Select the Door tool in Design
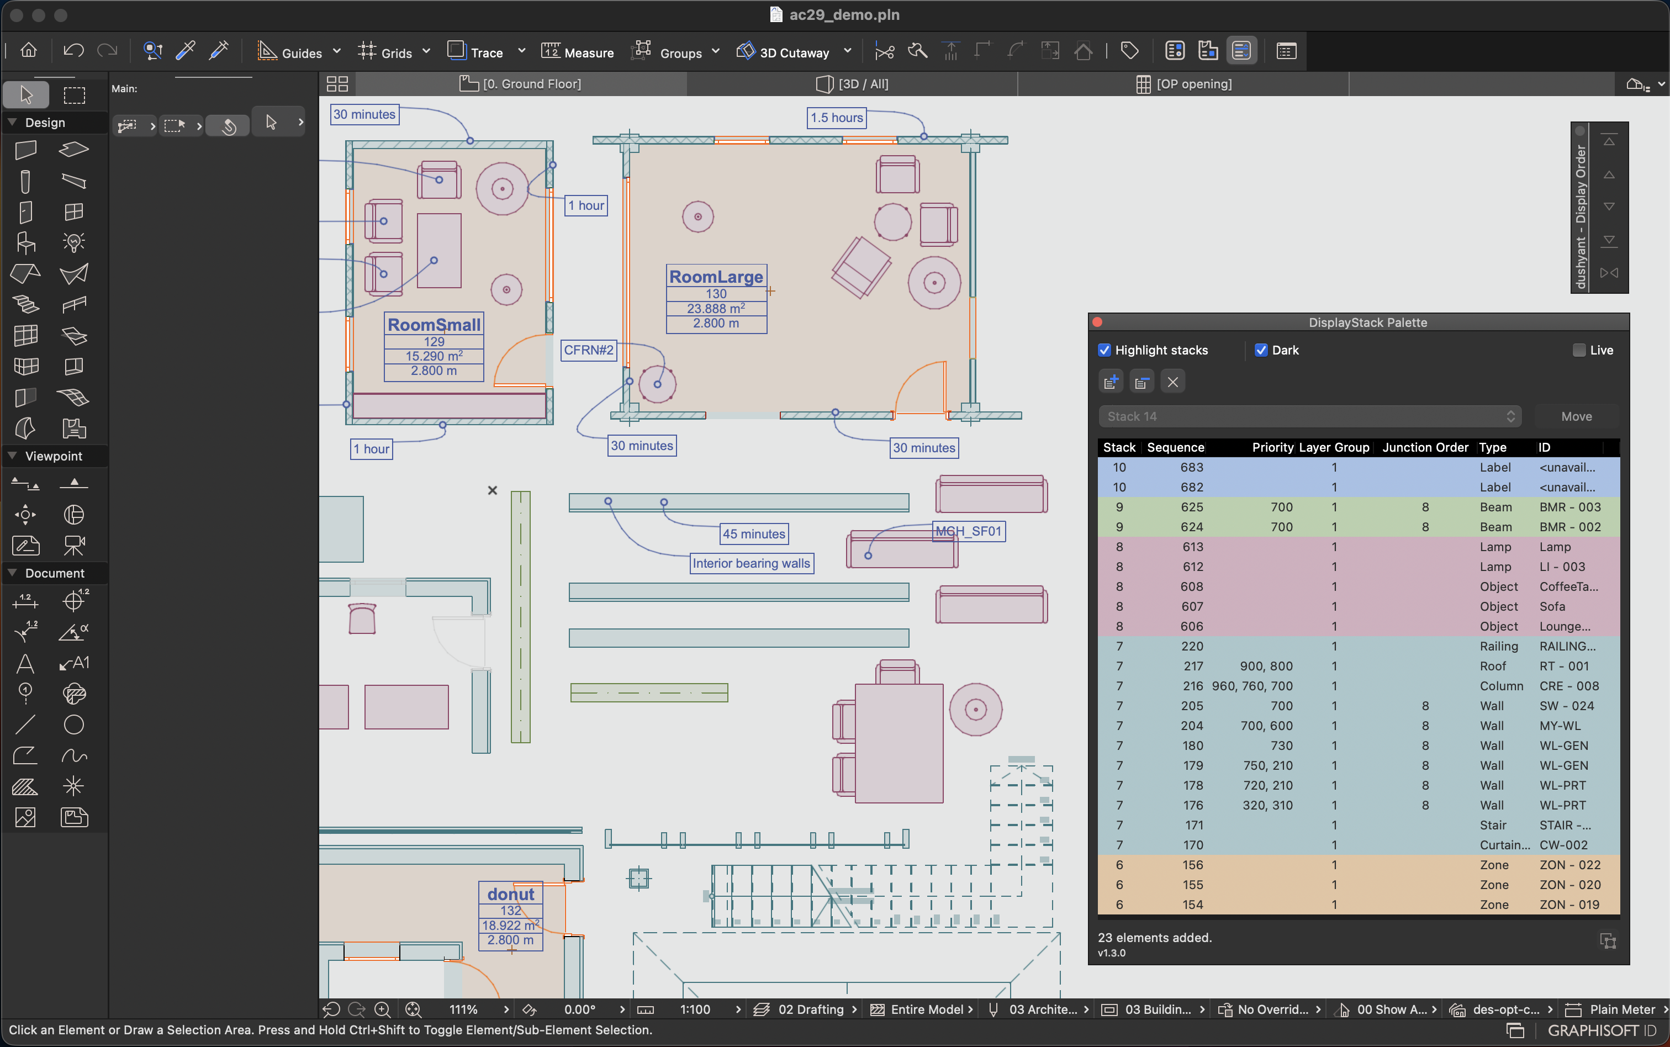This screenshot has width=1670, height=1047. click(x=25, y=212)
